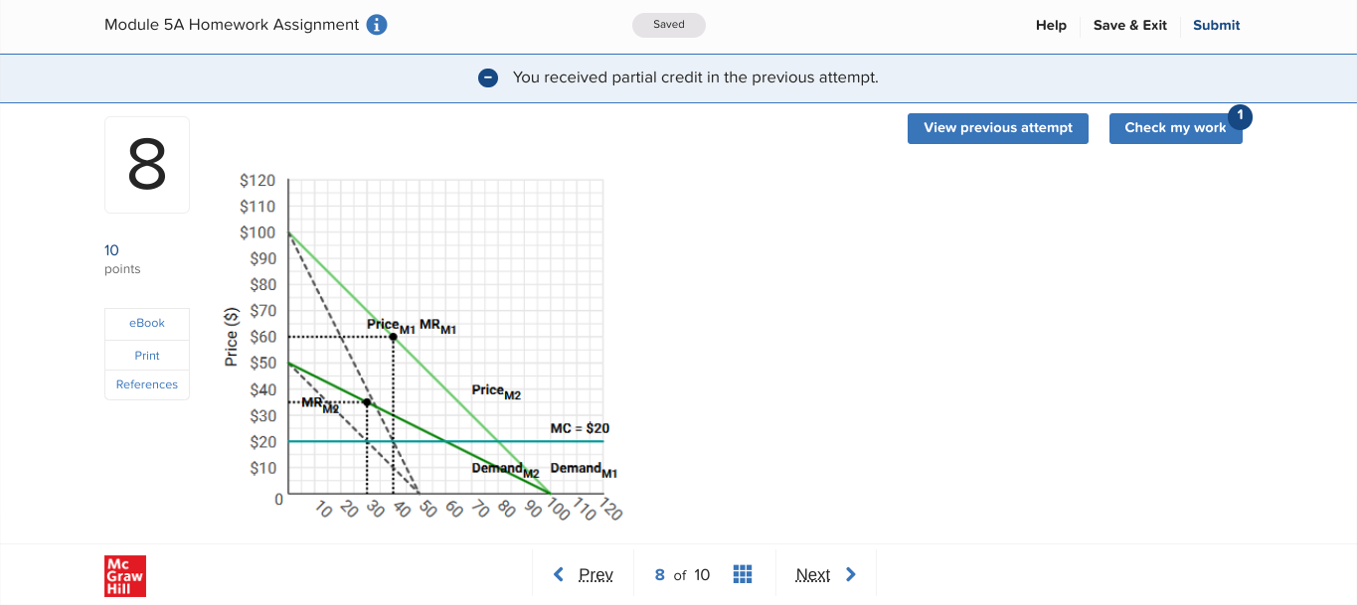Click the '8 of 10' page indicator
This screenshot has width=1357, height=605.
[682, 575]
